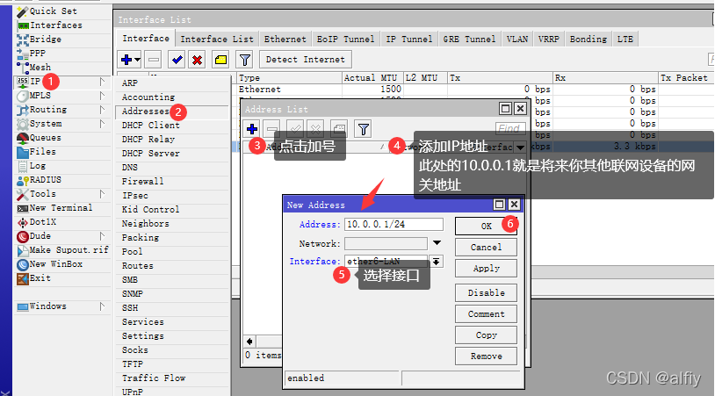Click Remove in New Address dialog
This screenshot has height=396, width=715.
486,356
